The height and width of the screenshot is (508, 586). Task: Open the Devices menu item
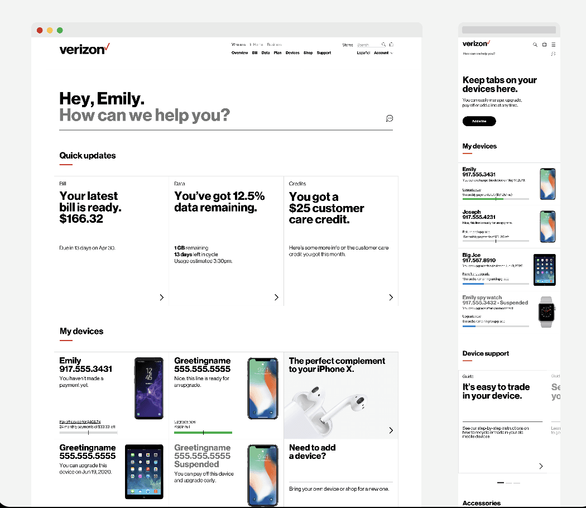tap(292, 53)
